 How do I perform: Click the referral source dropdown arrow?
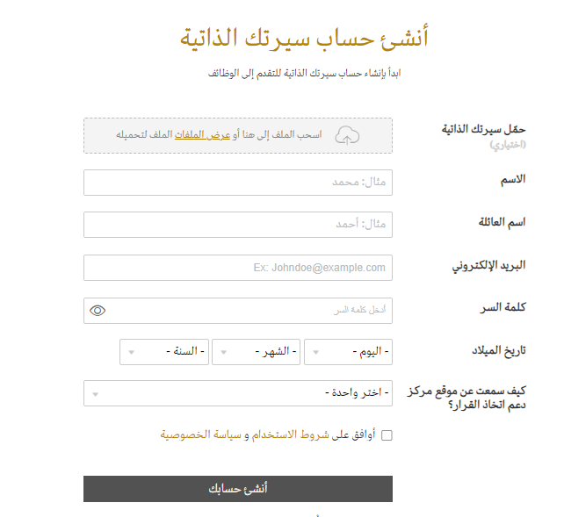[96, 394]
